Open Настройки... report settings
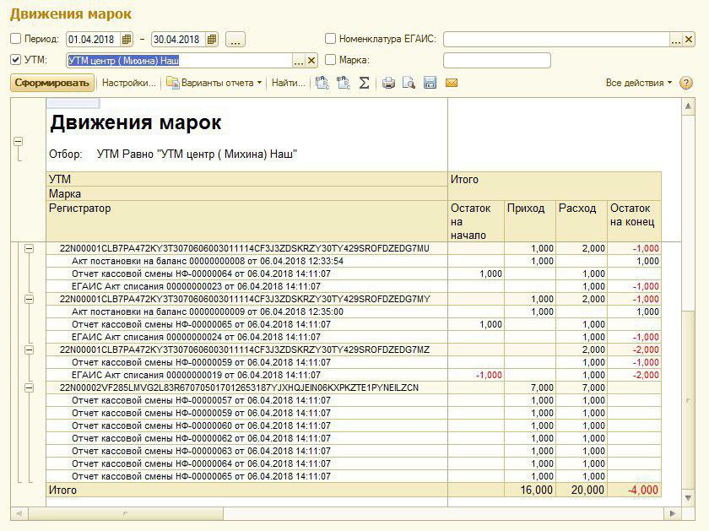Viewport: 709px width, 531px height. coord(128,83)
